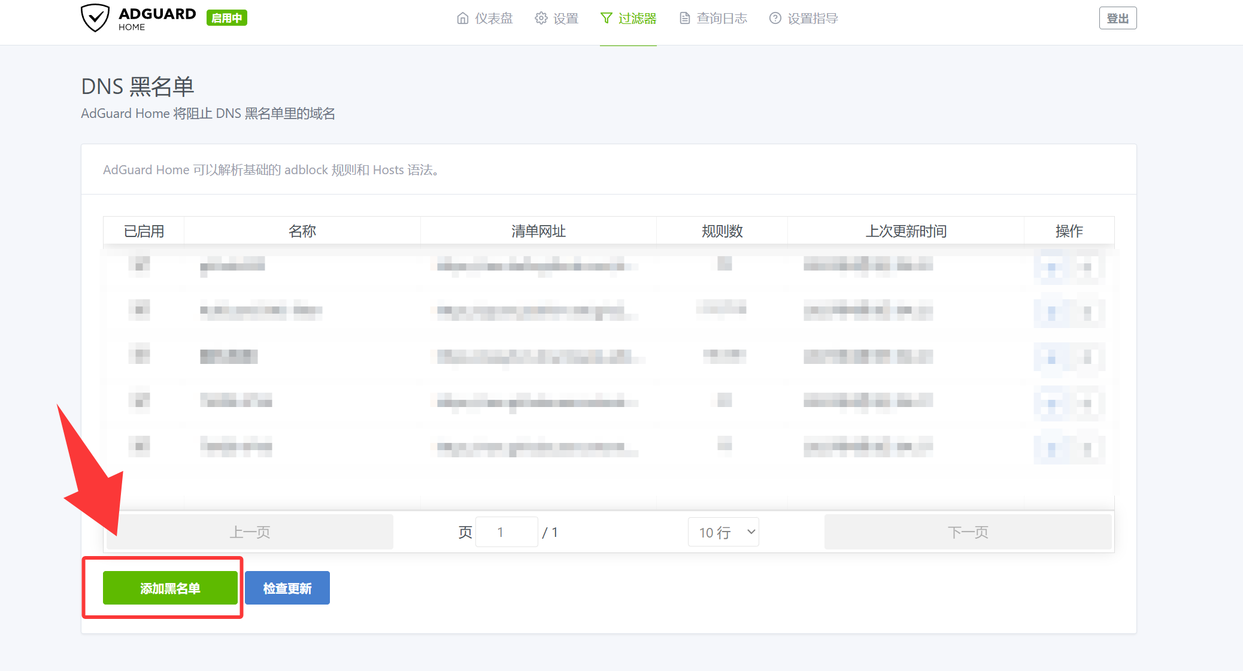Click the AdGuard Home shield logo
The height and width of the screenshot is (671, 1243).
click(x=95, y=18)
